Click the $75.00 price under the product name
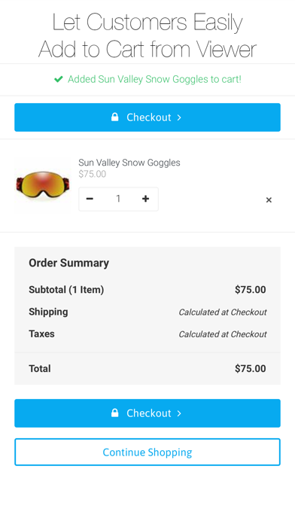 (x=93, y=174)
